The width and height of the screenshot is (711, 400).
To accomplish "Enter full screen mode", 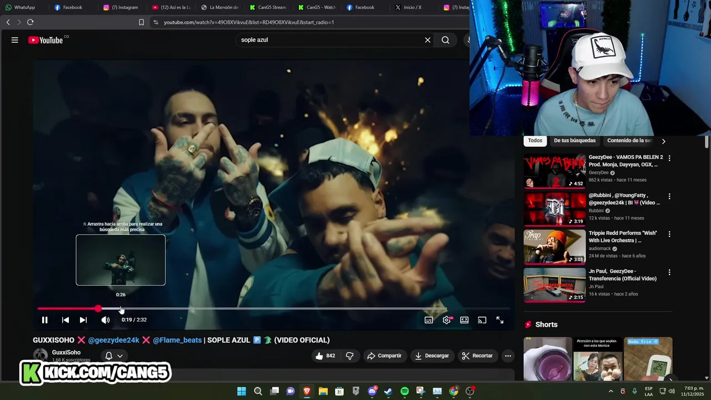I will click(x=500, y=320).
